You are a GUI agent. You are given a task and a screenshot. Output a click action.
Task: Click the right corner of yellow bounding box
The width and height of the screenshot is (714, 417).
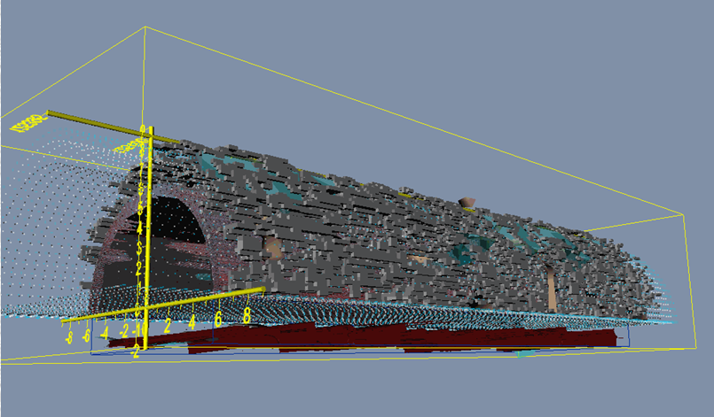click(681, 212)
